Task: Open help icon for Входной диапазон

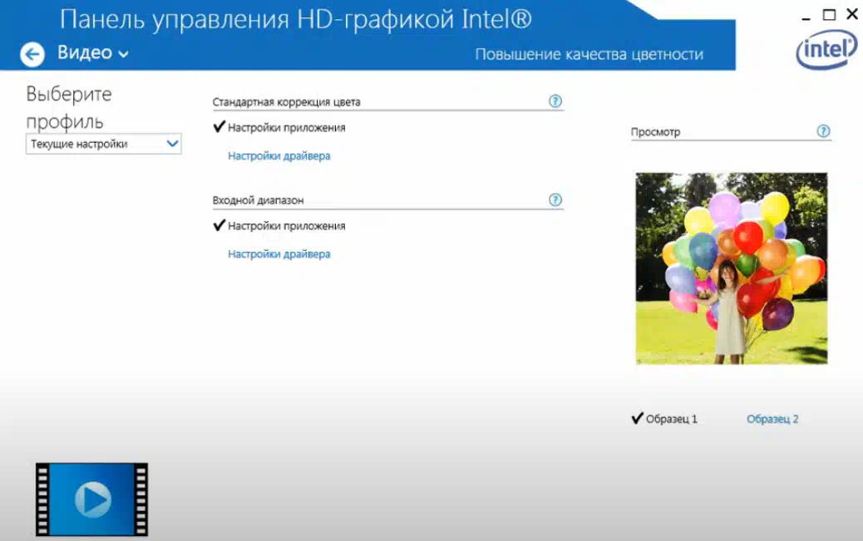Action: coord(555,199)
